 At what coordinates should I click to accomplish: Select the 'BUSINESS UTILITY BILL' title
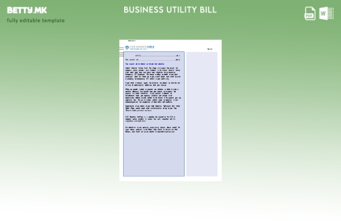[170, 10]
